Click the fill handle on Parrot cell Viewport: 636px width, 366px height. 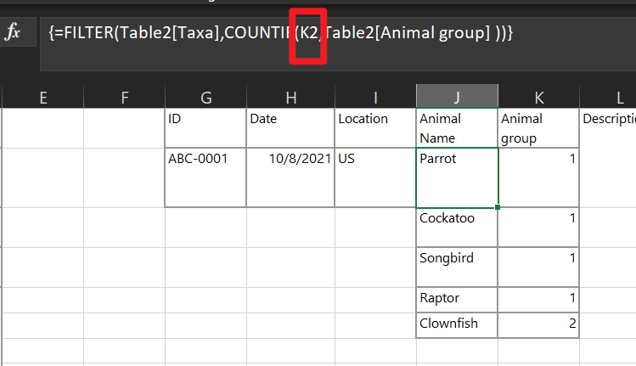498,207
